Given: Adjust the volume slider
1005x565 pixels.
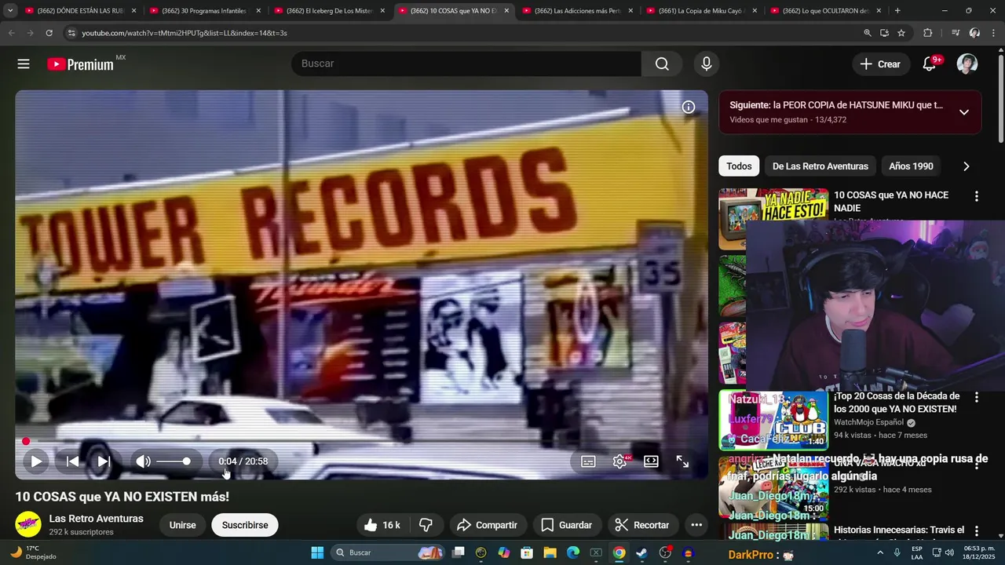Looking at the screenshot, I should click(x=174, y=461).
